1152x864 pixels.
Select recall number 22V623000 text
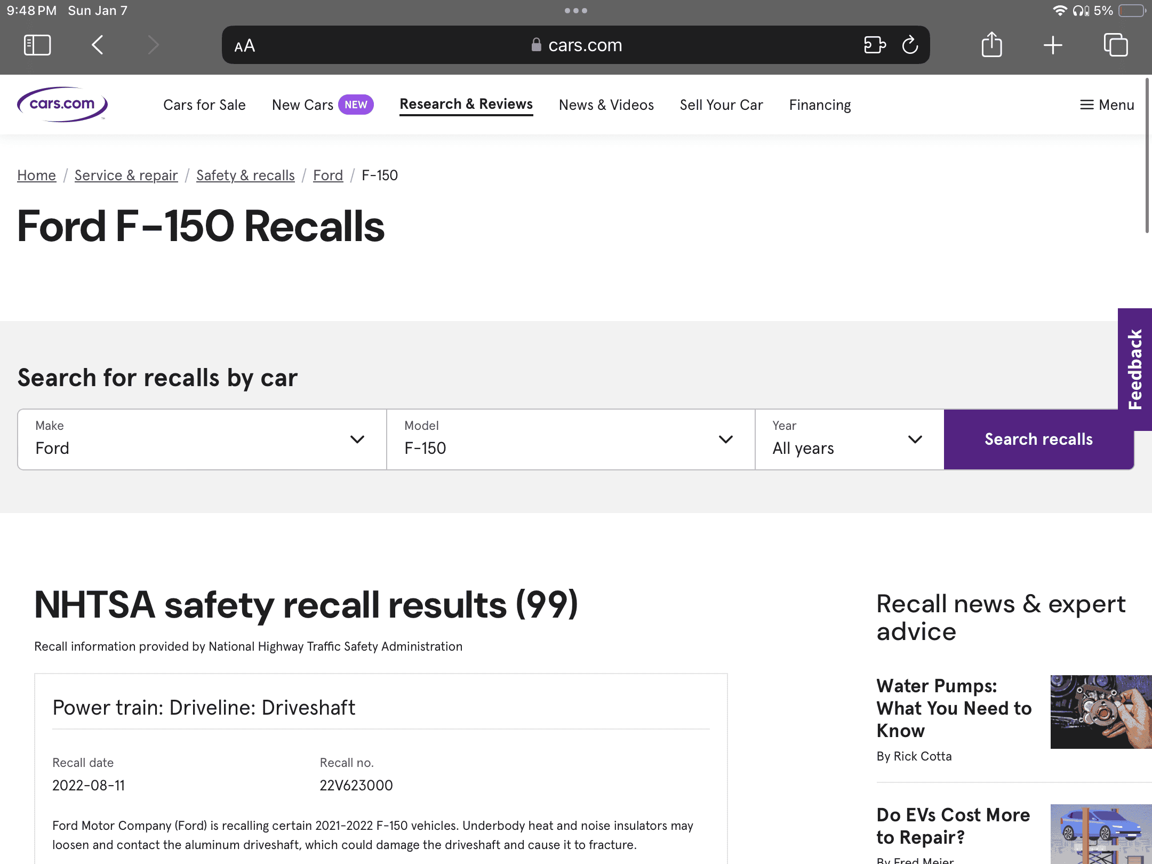coord(356,785)
